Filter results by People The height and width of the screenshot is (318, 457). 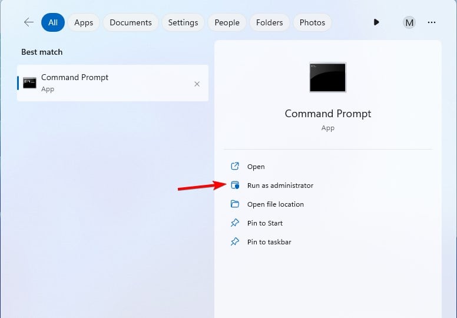(227, 22)
